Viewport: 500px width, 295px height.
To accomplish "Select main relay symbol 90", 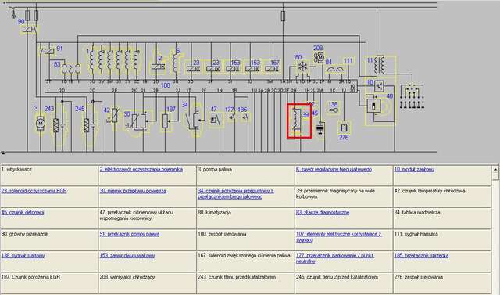I will (28, 30).
